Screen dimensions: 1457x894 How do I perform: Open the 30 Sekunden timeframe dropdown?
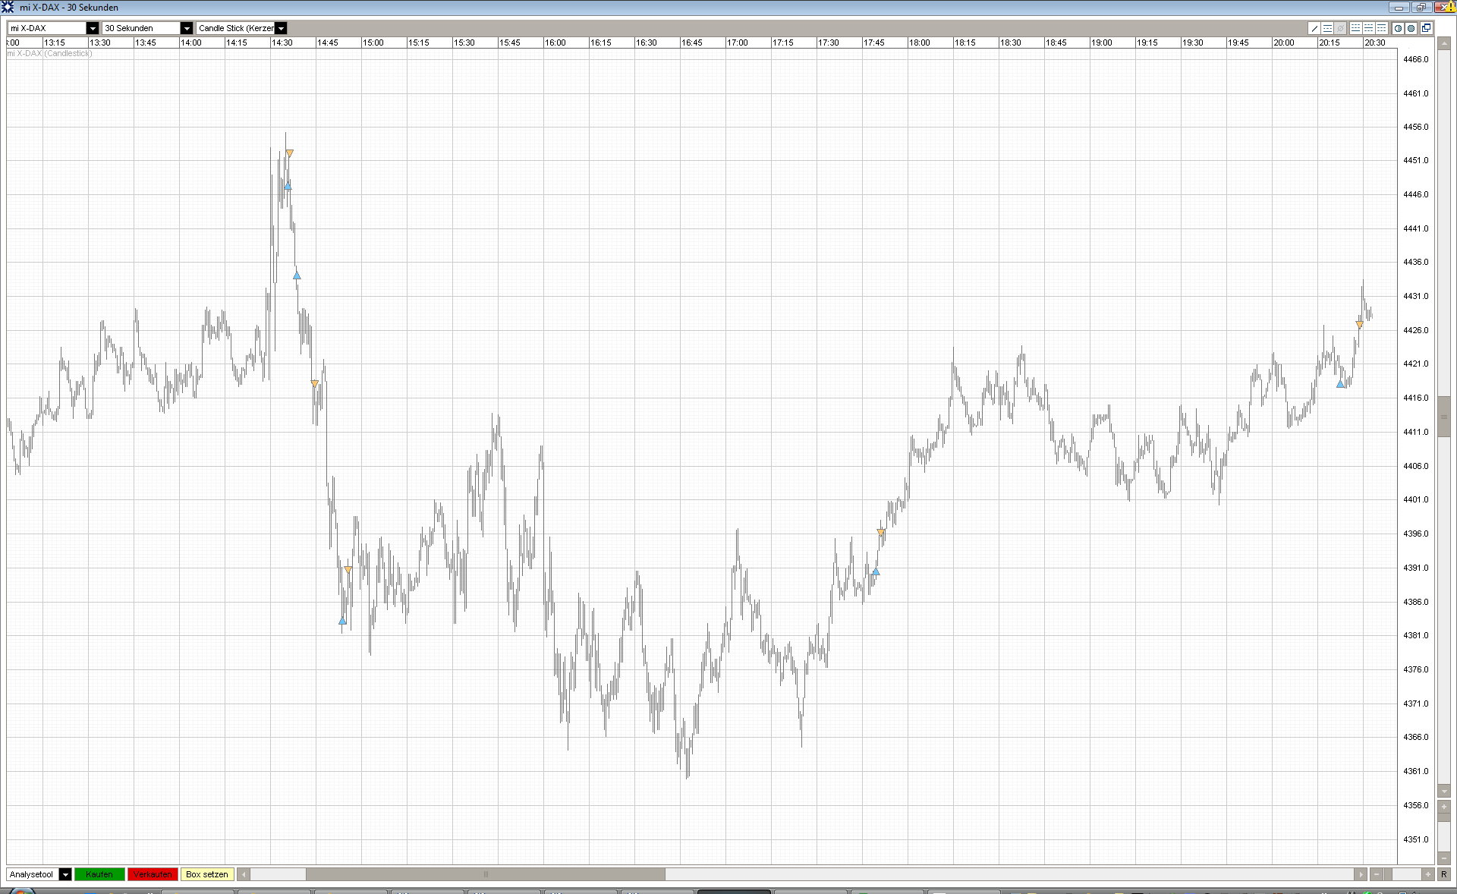tap(186, 28)
